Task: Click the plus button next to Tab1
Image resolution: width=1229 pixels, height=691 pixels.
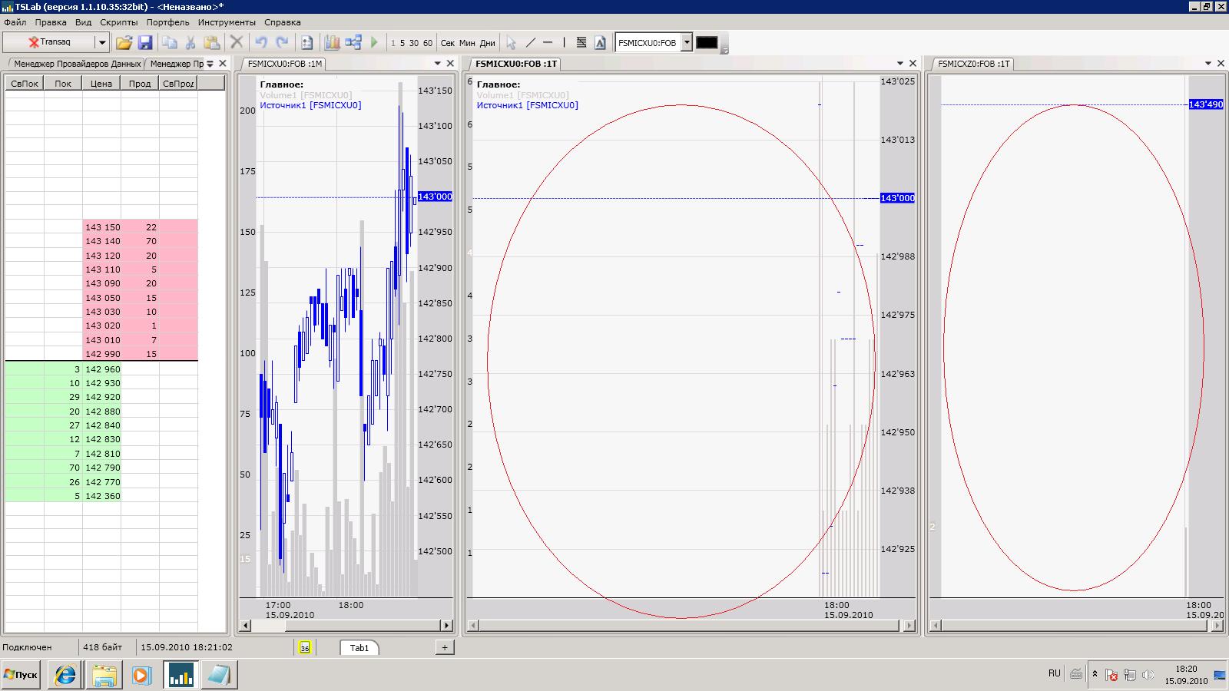Action: (445, 647)
